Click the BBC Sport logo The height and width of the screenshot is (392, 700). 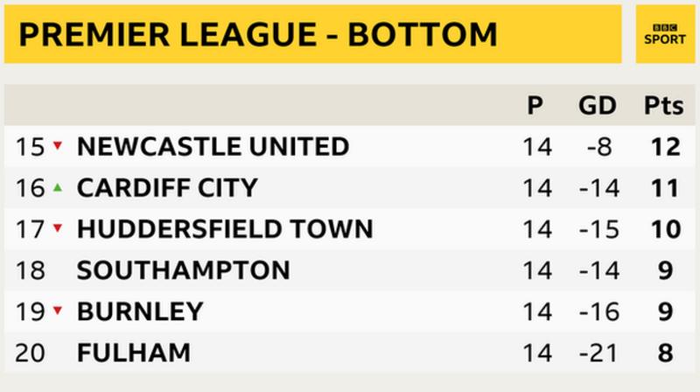tap(665, 34)
